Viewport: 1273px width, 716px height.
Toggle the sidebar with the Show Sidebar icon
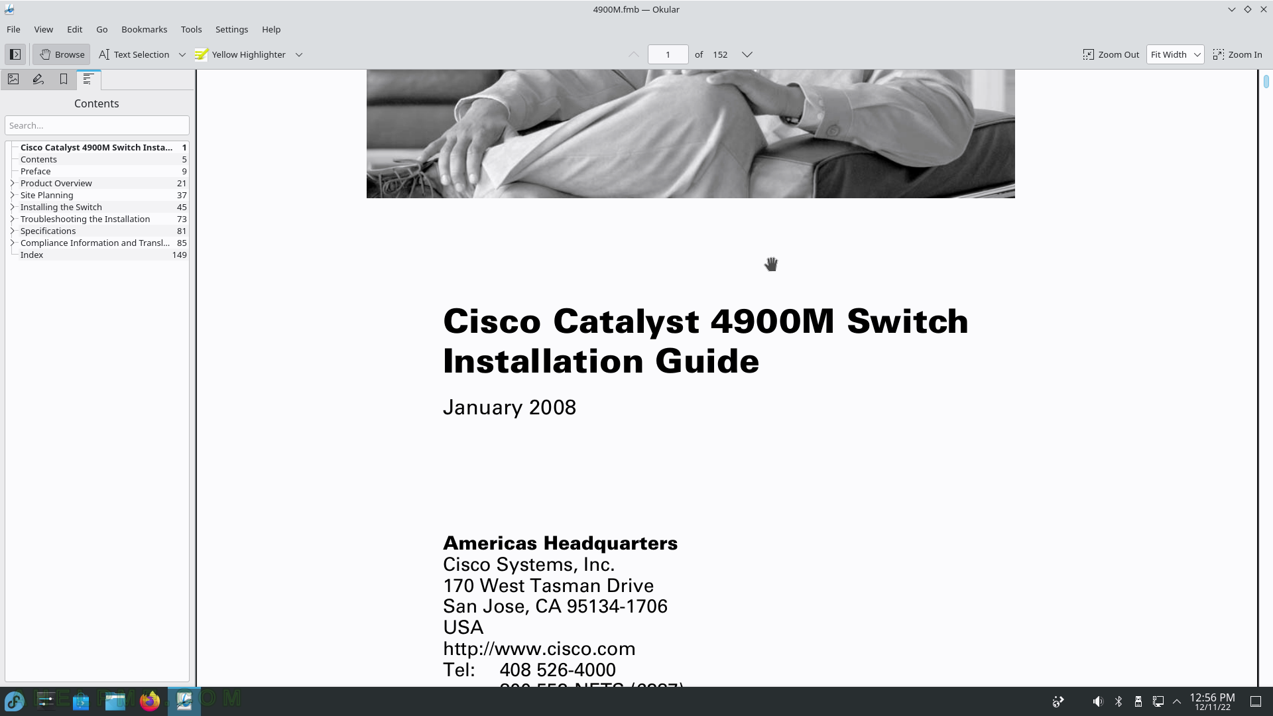pyautogui.click(x=15, y=54)
